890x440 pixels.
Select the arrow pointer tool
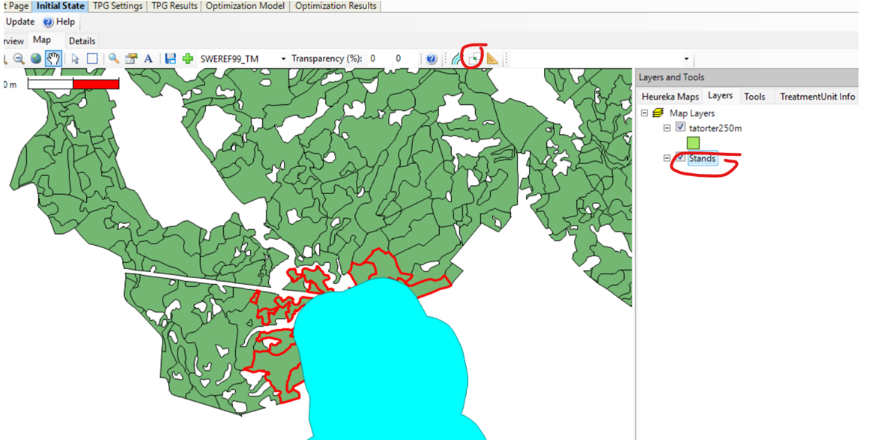(x=75, y=58)
